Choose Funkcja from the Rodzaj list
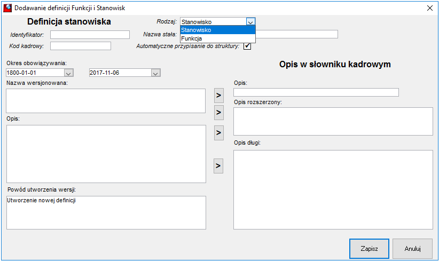The height and width of the screenshot is (261, 439). click(218, 38)
